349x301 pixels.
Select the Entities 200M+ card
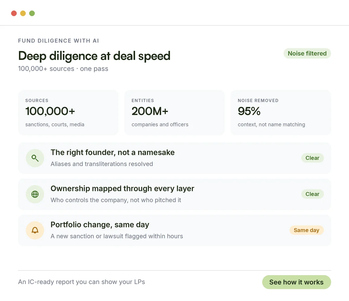click(x=174, y=113)
